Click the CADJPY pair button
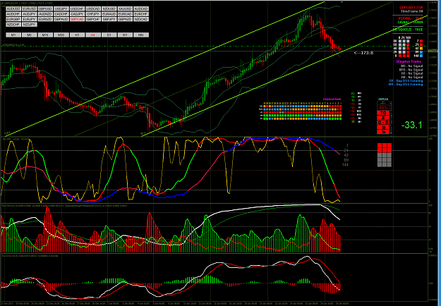The image size is (441, 306). pyautogui.click(x=78, y=14)
